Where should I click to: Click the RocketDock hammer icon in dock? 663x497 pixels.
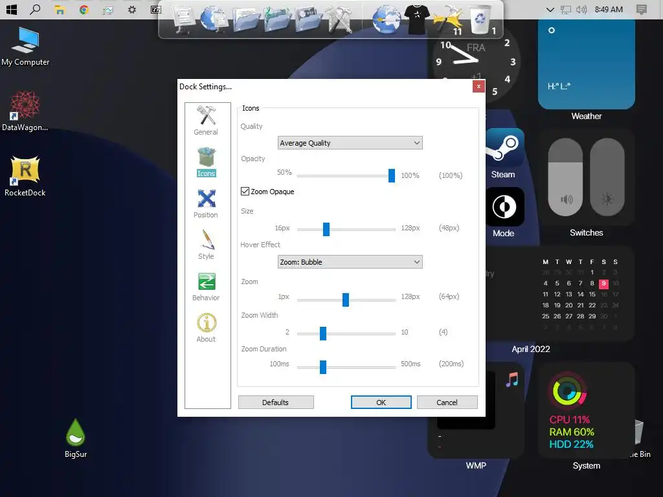pyautogui.click(x=448, y=19)
